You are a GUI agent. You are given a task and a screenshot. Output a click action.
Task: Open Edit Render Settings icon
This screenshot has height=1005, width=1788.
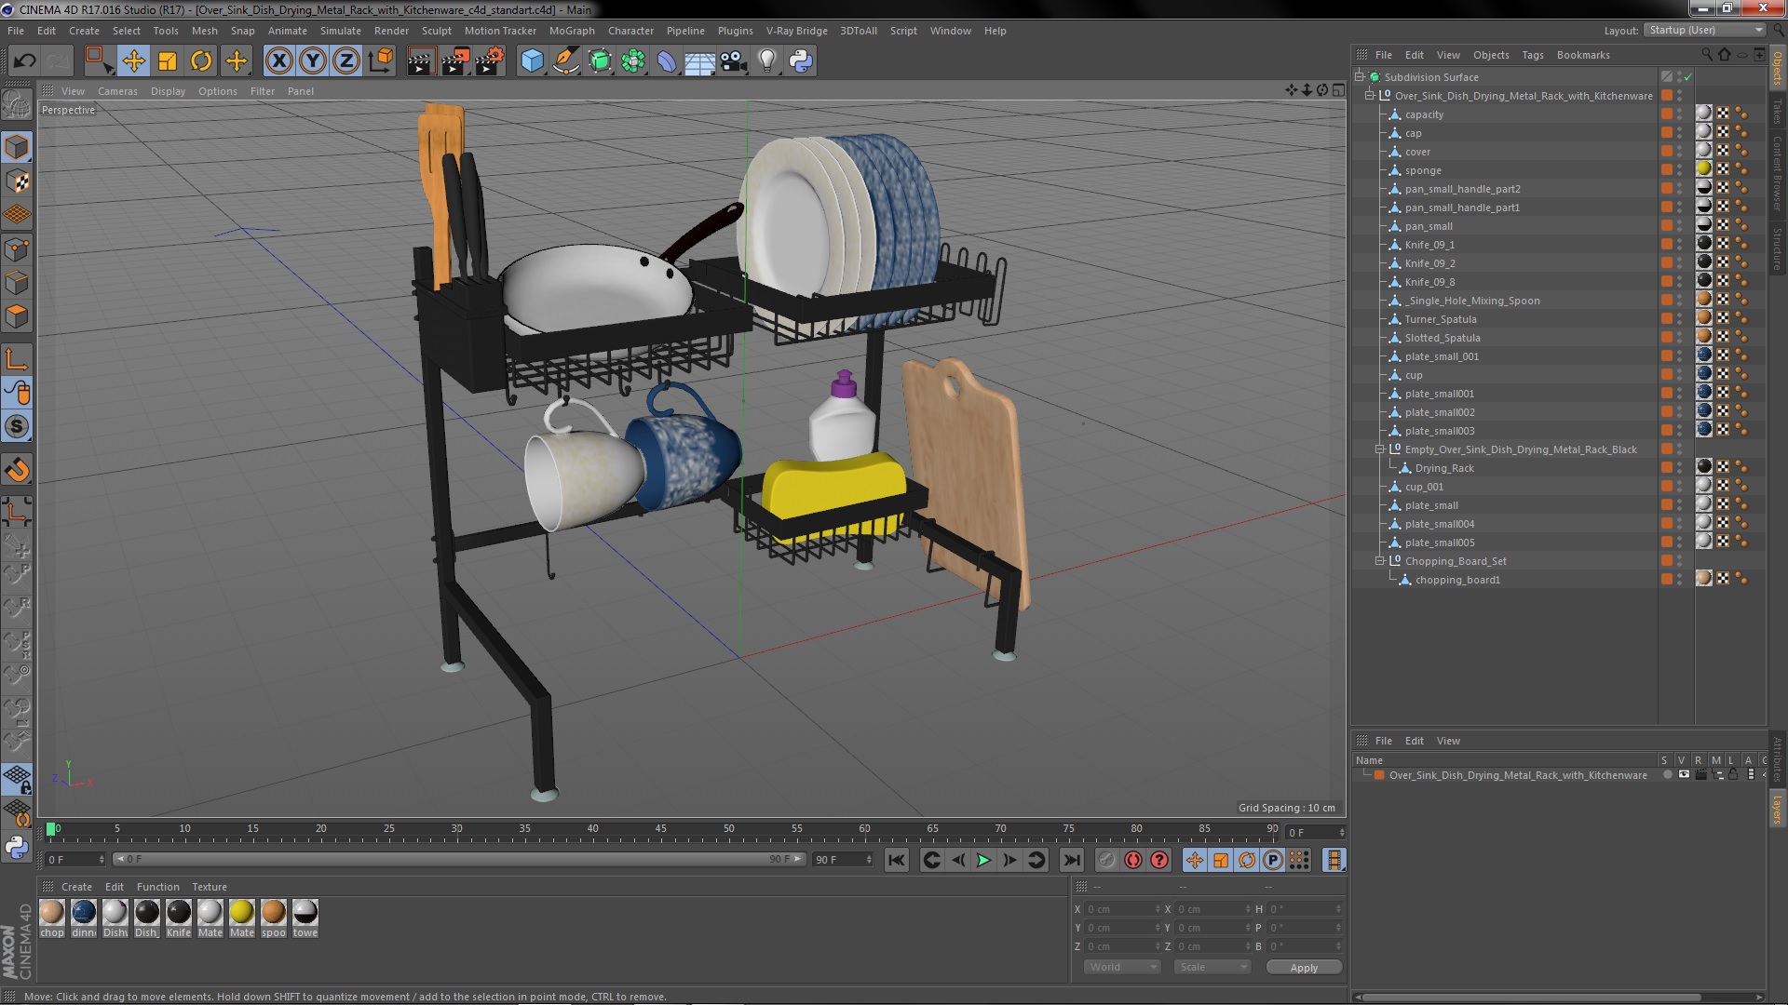click(490, 61)
